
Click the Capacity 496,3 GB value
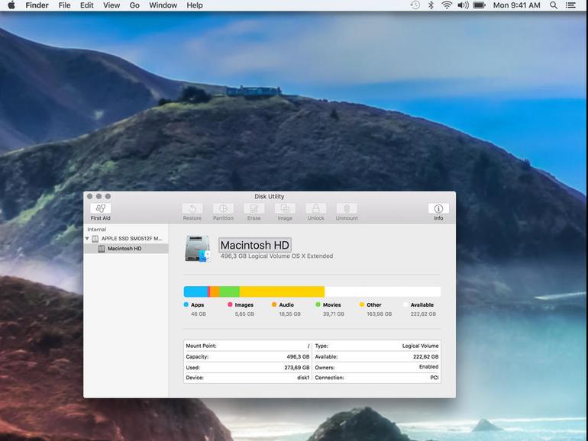[x=298, y=357]
